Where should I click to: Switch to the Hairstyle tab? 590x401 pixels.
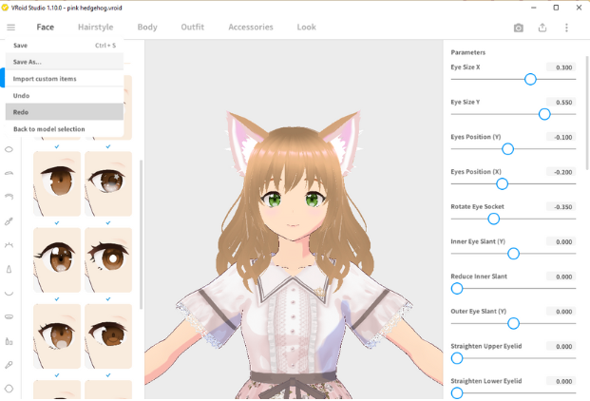click(x=96, y=28)
